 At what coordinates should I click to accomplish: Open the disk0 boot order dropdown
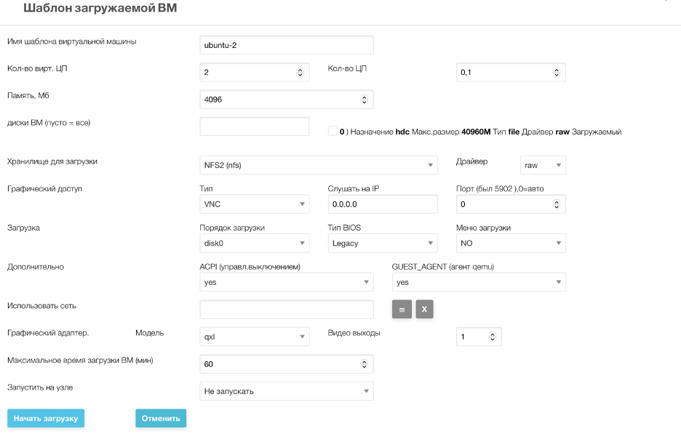255,244
